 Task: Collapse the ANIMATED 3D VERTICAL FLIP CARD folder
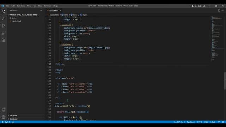click(x=24, y=15)
